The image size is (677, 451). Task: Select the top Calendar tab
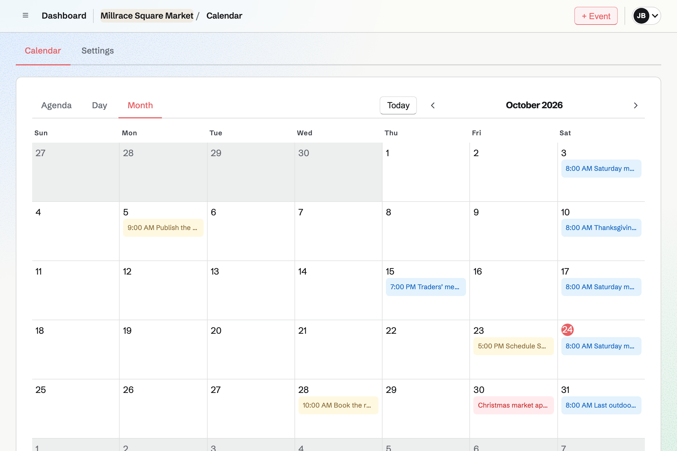click(43, 51)
